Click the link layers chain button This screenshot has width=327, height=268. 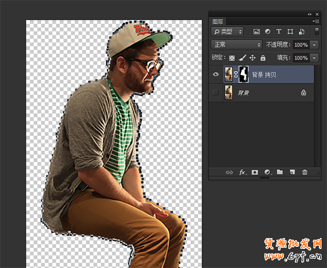click(229, 172)
